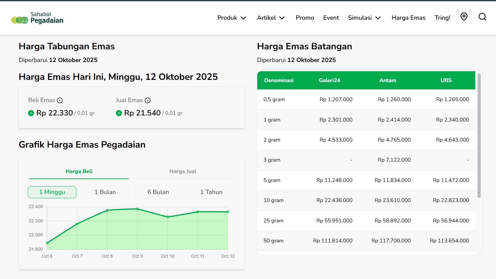Click the gold price table scrollbar

point(479,136)
